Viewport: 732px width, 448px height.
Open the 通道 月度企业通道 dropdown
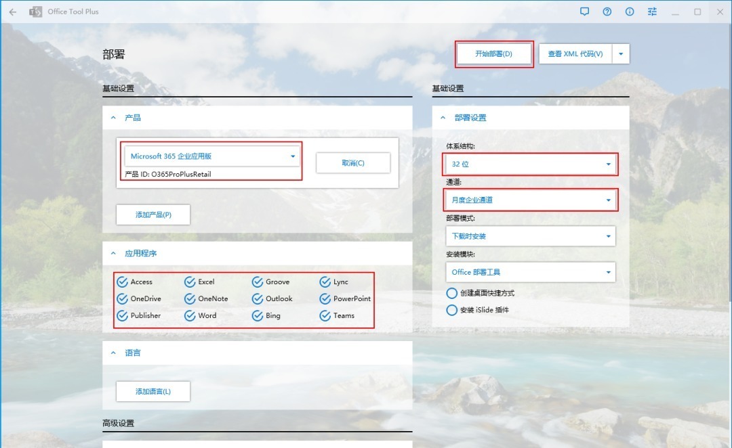(530, 200)
